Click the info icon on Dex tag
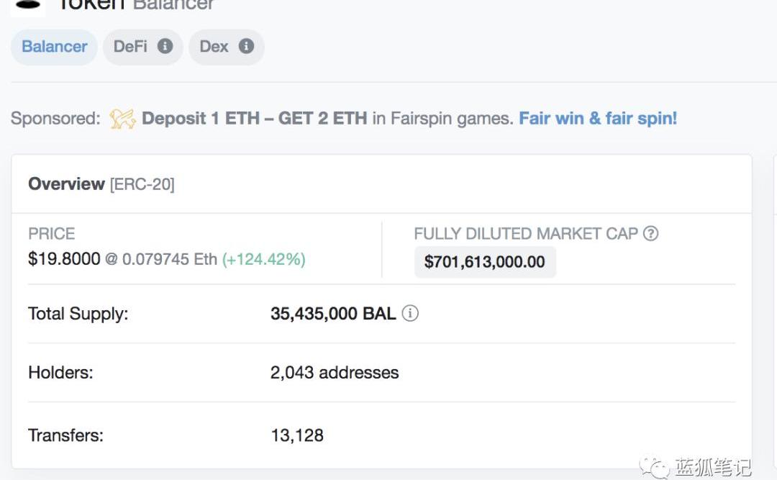The width and height of the screenshot is (777, 480). coord(247,46)
